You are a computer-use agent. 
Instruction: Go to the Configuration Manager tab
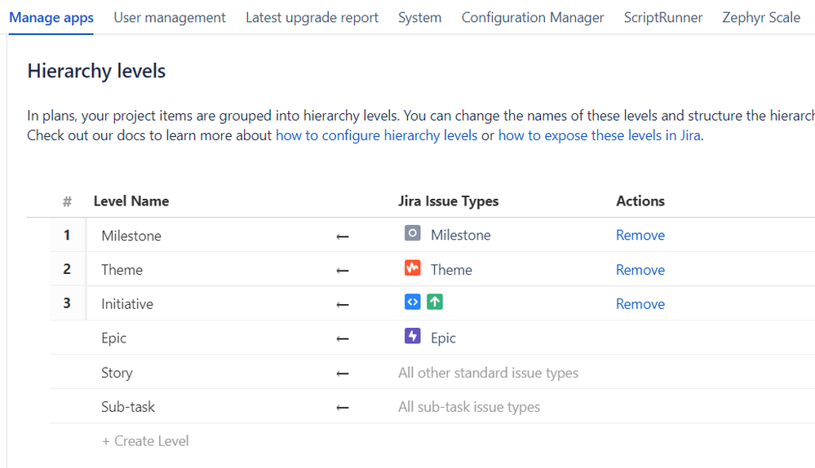[x=533, y=17]
